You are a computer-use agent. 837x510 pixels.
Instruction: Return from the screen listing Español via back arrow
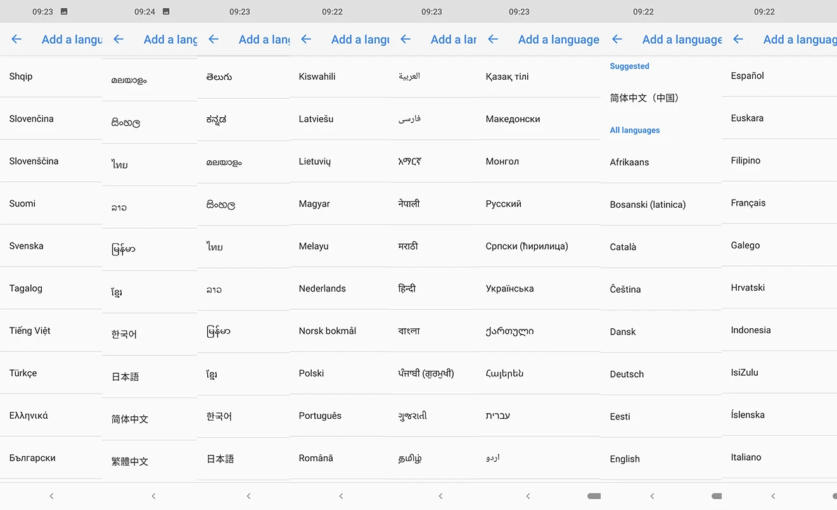pyautogui.click(x=738, y=39)
